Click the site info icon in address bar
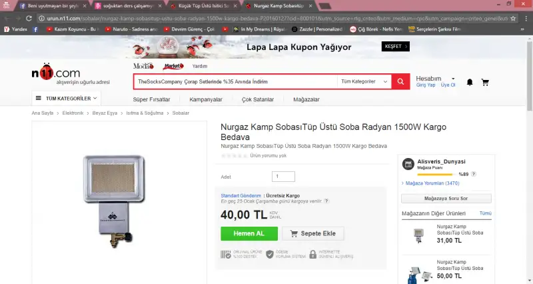The image size is (533, 284). pyautogui.click(x=41, y=19)
